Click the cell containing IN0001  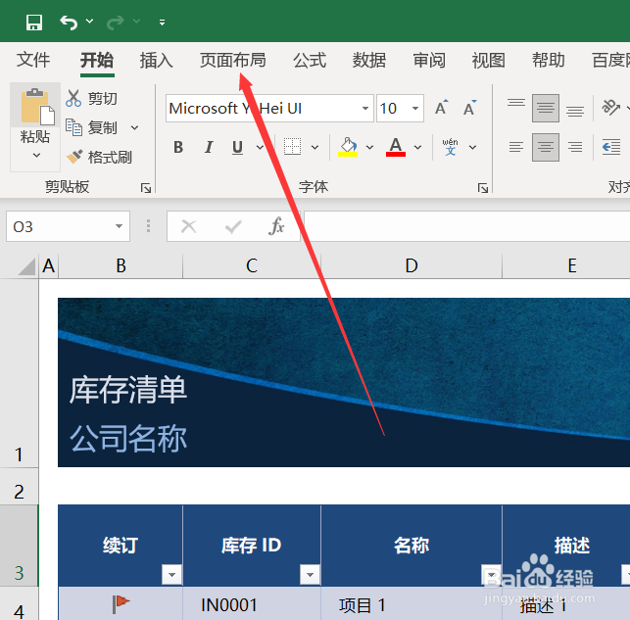(x=252, y=604)
